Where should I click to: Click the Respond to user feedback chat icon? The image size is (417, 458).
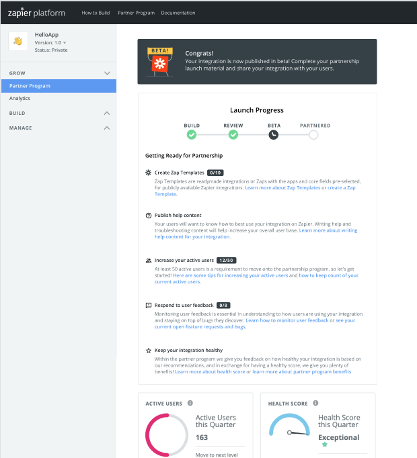click(149, 305)
